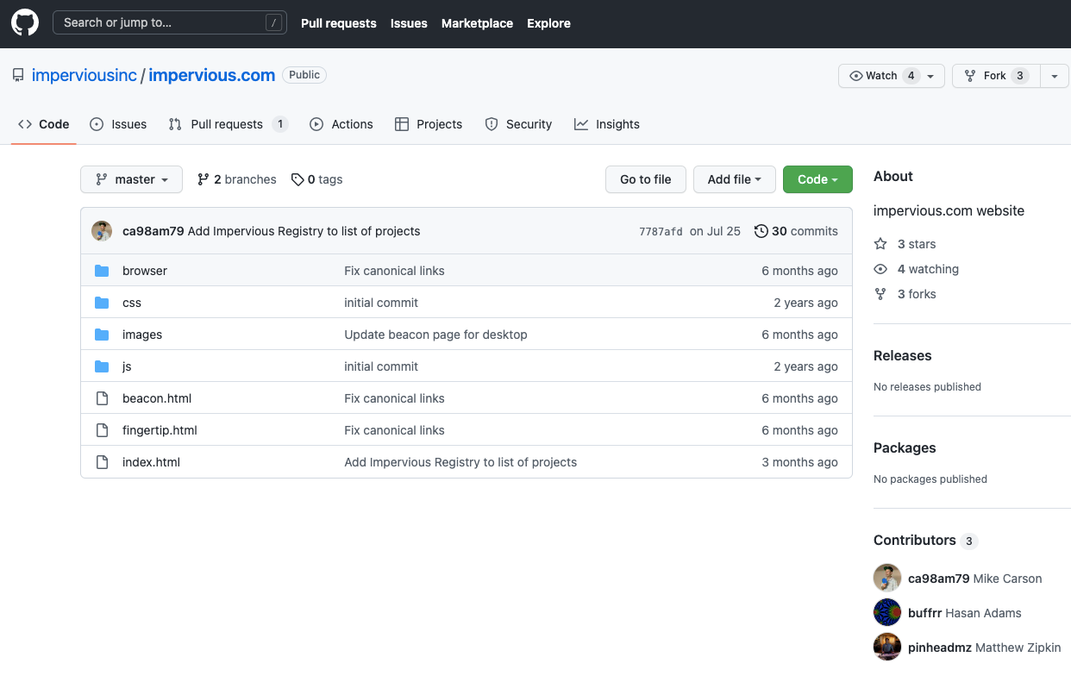The width and height of the screenshot is (1071, 682).
Task: Open fingertip.html file name
Action: (160, 430)
